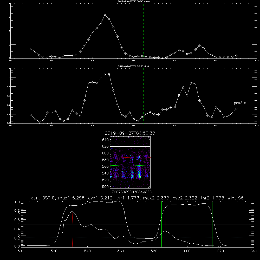The image size is (260, 260).
Task: Select the green solid line near 585
Action: tap(161, 224)
